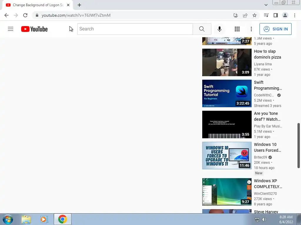Screen dimensions: 301x225
Task: Open Windows Explorer from taskbar
Action: 26,219
